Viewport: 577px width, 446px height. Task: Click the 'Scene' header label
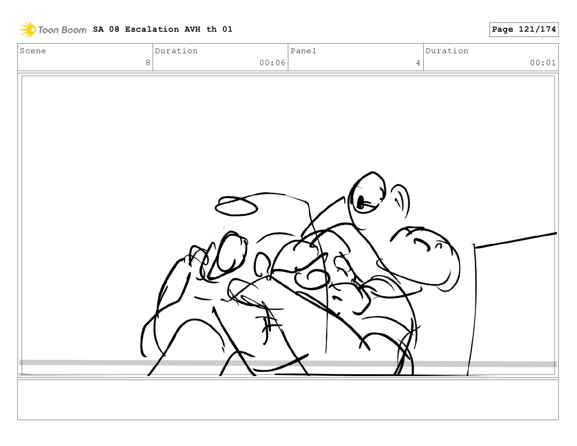pyautogui.click(x=33, y=51)
